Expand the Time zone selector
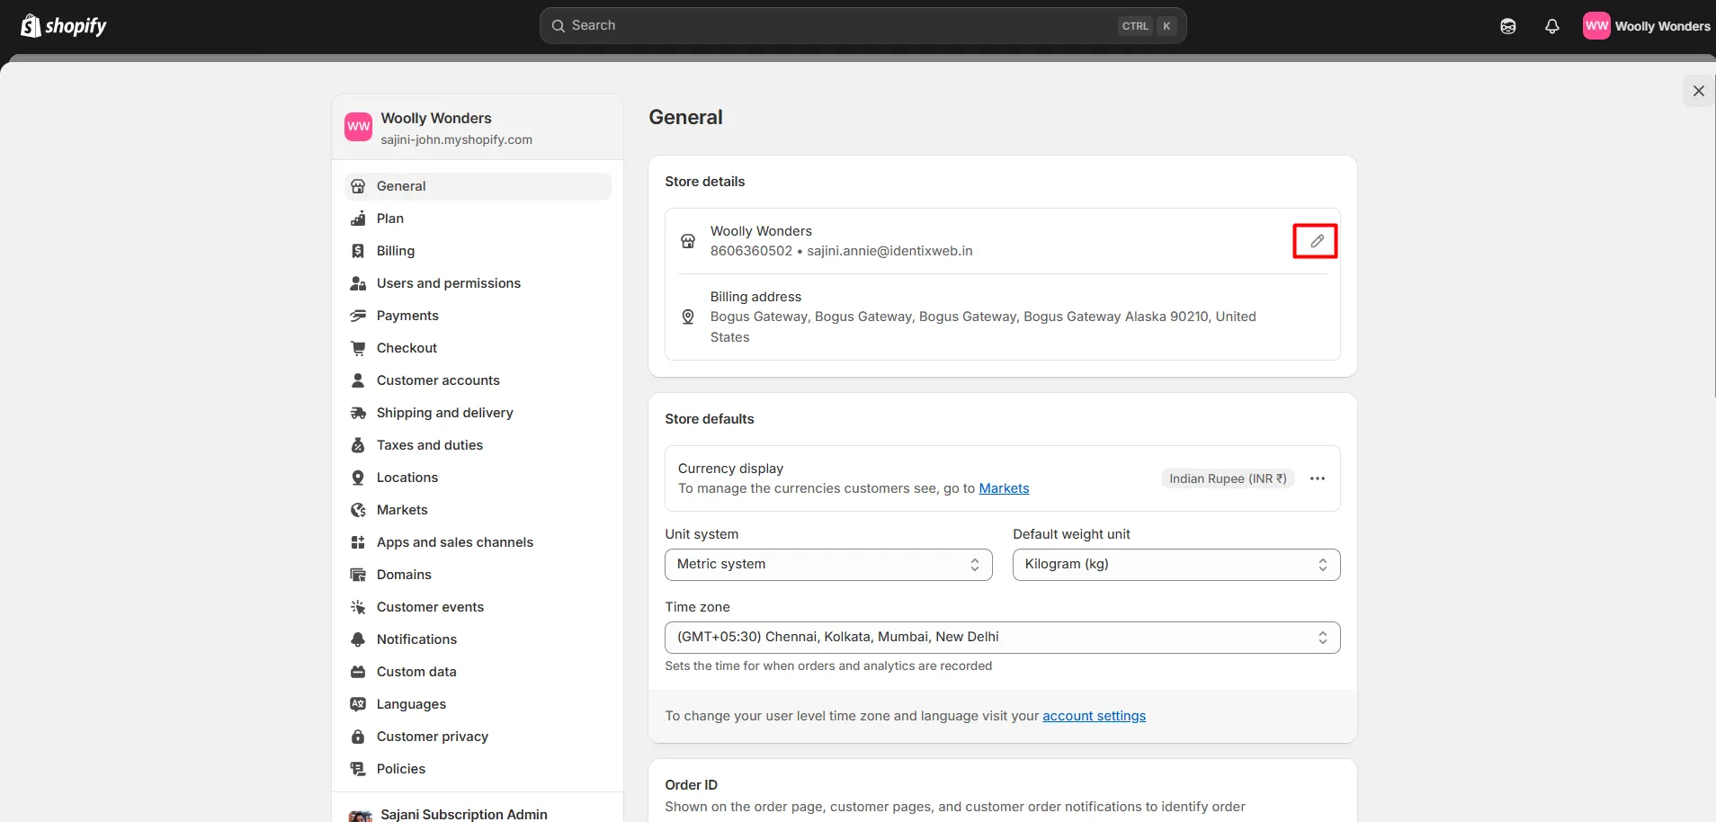1716x822 pixels. coord(1002,638)
